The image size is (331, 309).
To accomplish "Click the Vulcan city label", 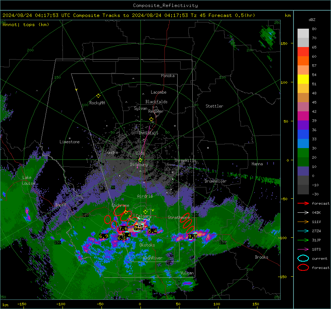I will click(x=187, y=273).
